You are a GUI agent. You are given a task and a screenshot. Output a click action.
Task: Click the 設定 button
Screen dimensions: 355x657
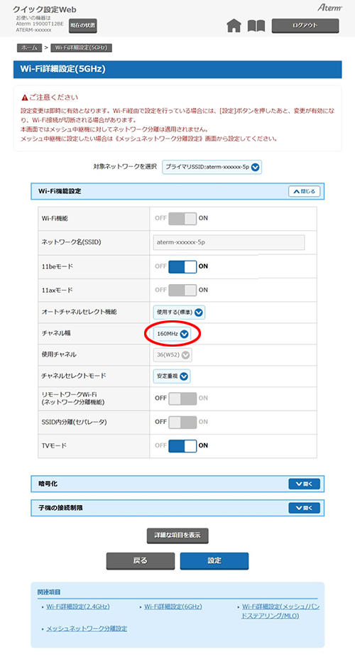(214, 560)
